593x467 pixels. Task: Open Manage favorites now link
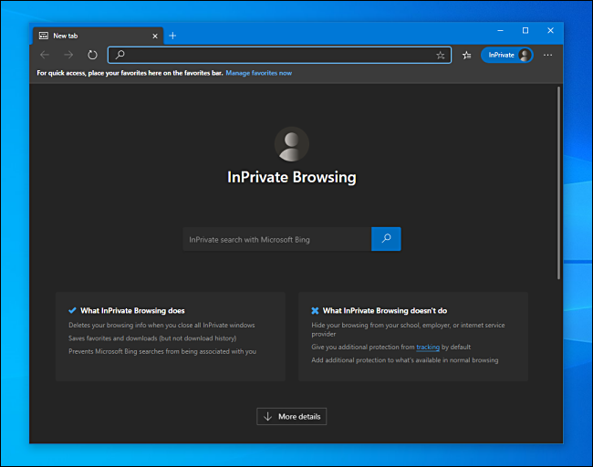(259, 73)
